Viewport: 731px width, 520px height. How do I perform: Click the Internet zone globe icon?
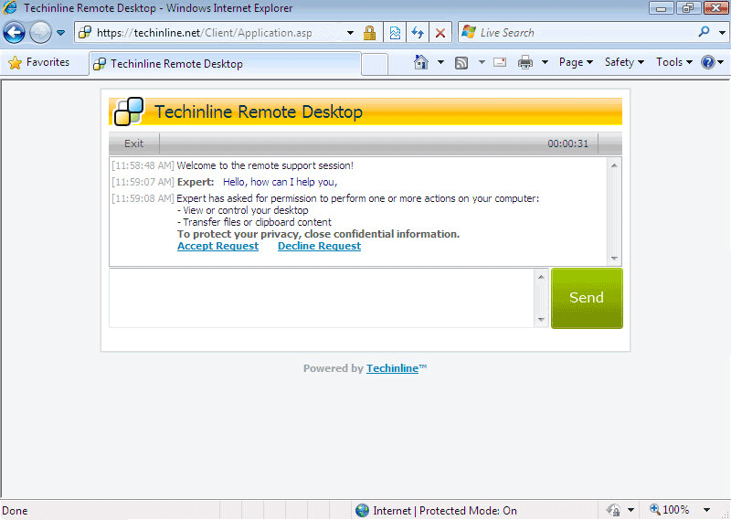[x=362, y=511]
